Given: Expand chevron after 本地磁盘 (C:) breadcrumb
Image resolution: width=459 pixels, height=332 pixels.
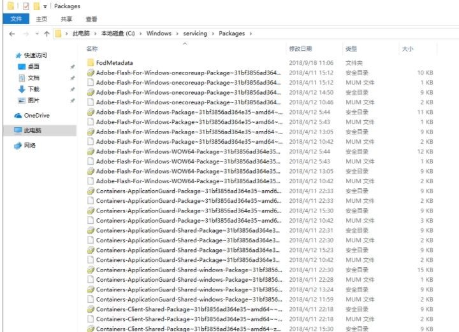Looking at the screenshot, I should click(141, 34).
